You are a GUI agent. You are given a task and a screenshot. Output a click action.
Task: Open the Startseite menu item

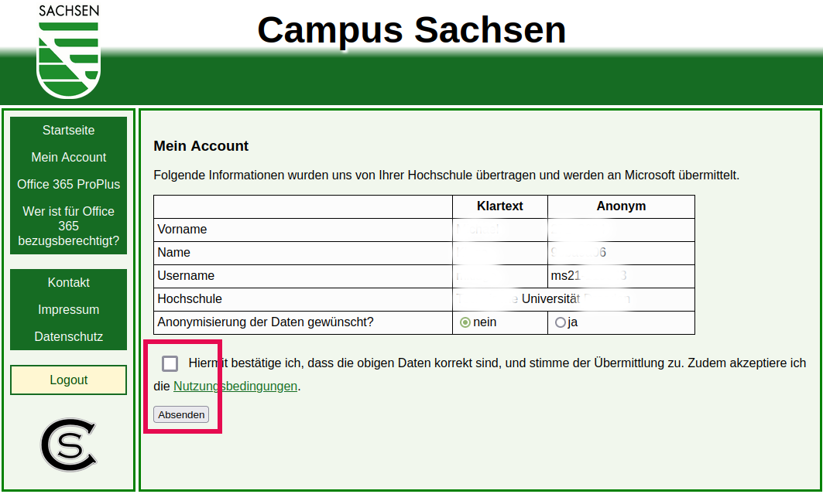69,131
